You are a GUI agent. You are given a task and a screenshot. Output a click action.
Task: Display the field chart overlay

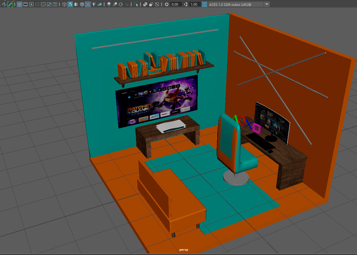pyautogui.click(x=43, y=4)
